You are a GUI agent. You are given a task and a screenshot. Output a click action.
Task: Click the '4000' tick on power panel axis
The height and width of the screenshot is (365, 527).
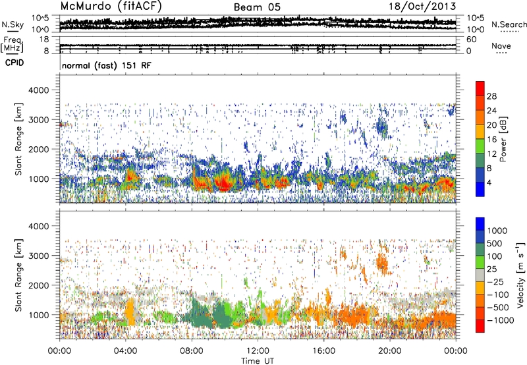pyautogui.click(x=39, y=90)
